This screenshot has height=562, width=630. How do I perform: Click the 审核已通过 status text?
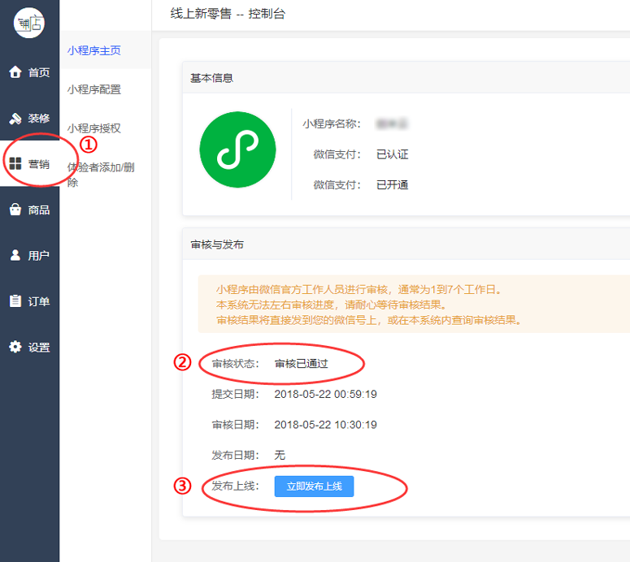click(x=301, y=364)
